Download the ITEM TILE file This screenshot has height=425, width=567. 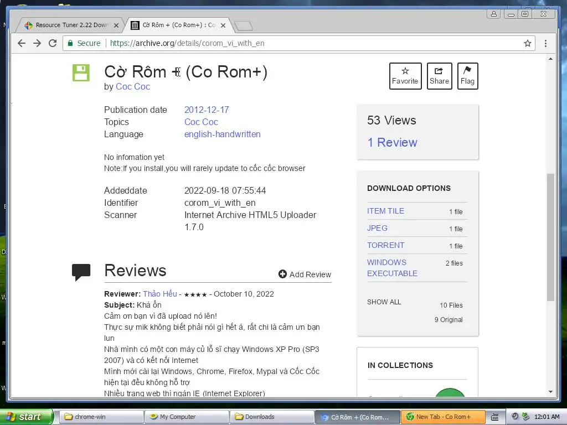[385, 211]
